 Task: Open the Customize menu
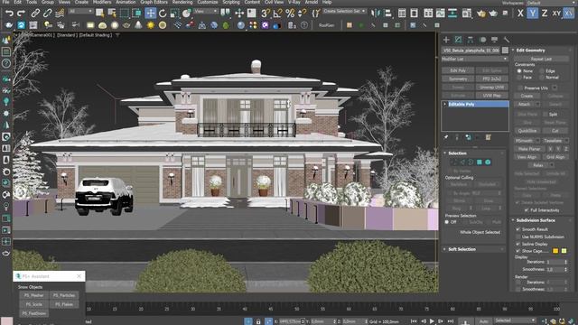(208, 2)
